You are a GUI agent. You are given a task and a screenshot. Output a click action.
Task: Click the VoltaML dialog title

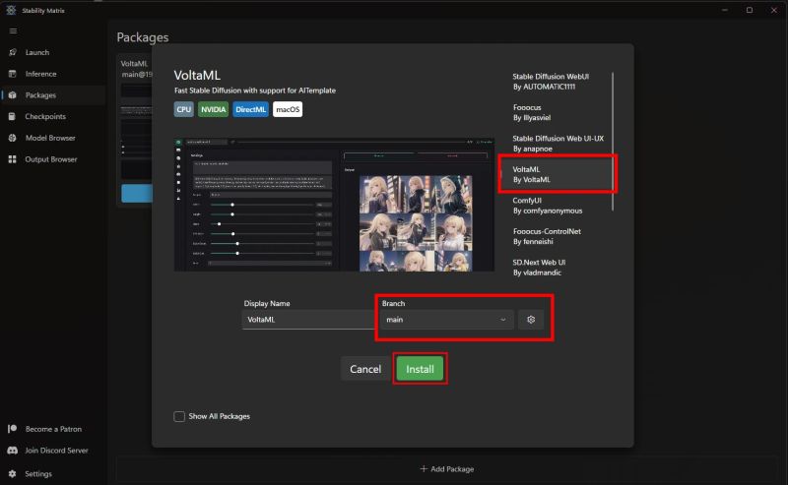click(x=197, y=75)
